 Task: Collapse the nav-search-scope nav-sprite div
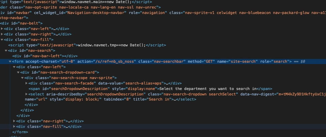(x=22, y=78)
